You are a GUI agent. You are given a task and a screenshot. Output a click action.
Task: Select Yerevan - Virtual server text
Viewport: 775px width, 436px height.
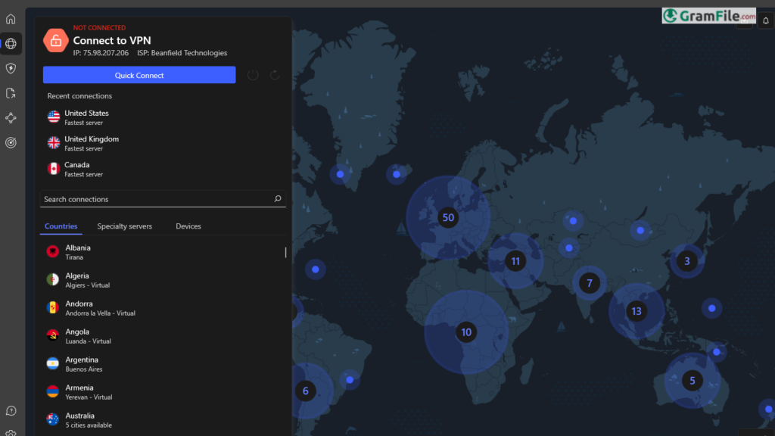pyautogui.click(x=89, y=397)
